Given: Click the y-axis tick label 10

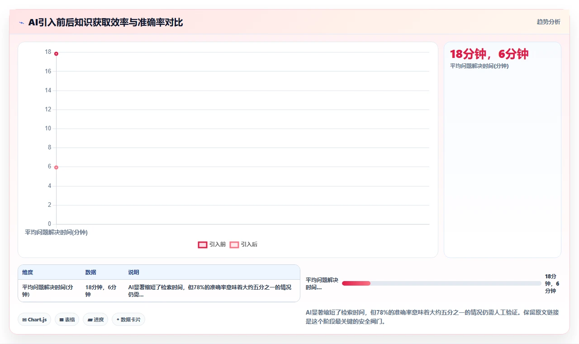Looking at the screenshot, I should 48,129.
